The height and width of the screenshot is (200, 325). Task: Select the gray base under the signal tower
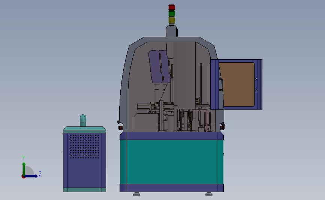pos(171,31)
